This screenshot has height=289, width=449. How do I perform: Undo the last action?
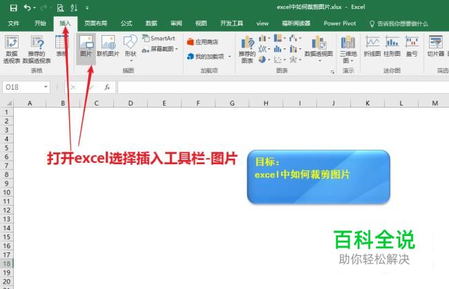point(27,8)
